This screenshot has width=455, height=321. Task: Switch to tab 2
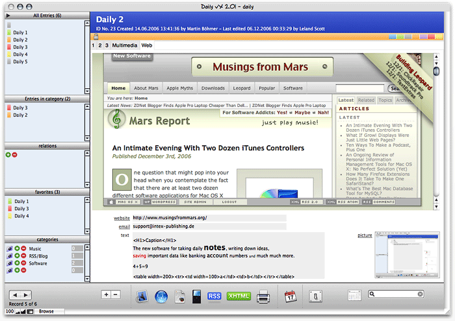coord(100,45)
